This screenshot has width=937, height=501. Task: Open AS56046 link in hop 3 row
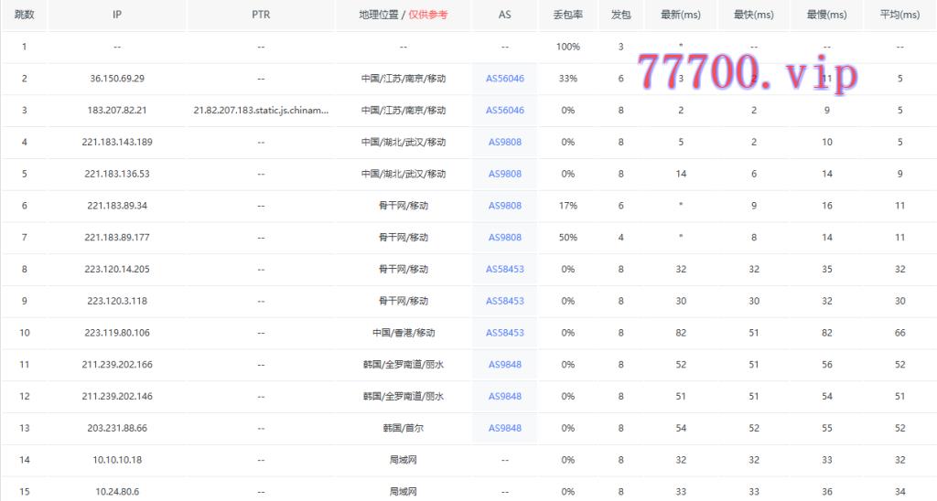point(504,111)
